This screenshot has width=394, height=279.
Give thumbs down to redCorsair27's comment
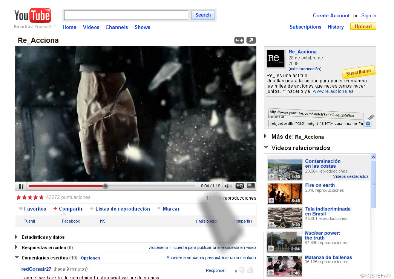(x=241, y=270)
